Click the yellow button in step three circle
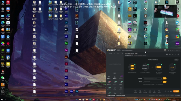Image resolution: width=181 pixels, height=101 pixels. click(x=159, y=67)
